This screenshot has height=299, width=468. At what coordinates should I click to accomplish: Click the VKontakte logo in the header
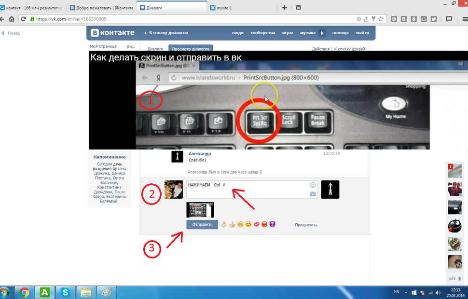pos(113,33)
